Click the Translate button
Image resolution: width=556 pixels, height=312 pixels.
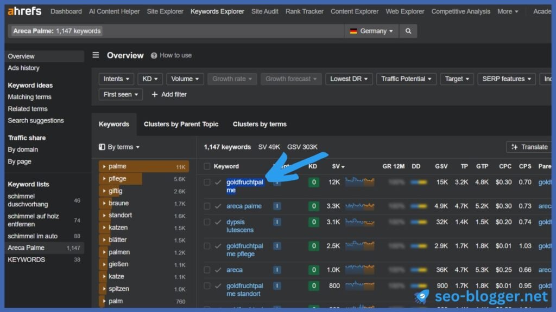pyautogui.click(x=529, y=147)
